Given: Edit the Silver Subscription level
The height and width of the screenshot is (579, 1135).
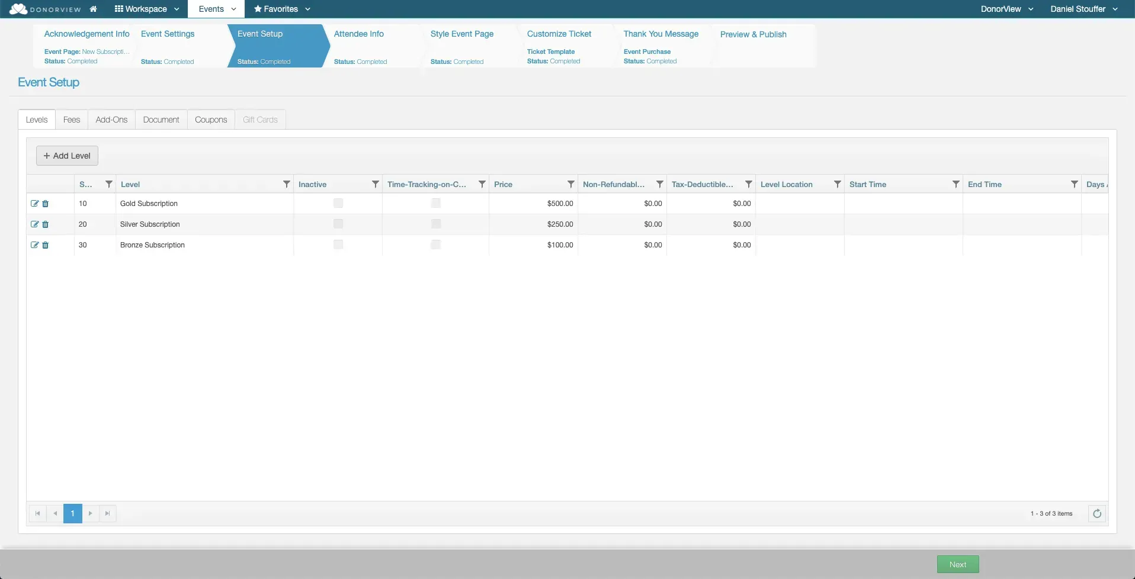Looking at the screenshot, I should (34, 224).
